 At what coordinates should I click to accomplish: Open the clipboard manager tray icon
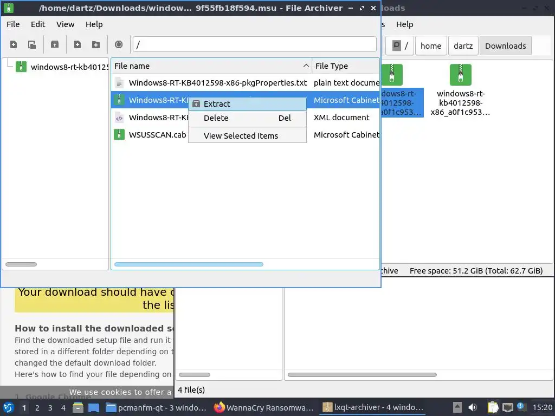tap(493, 407)
